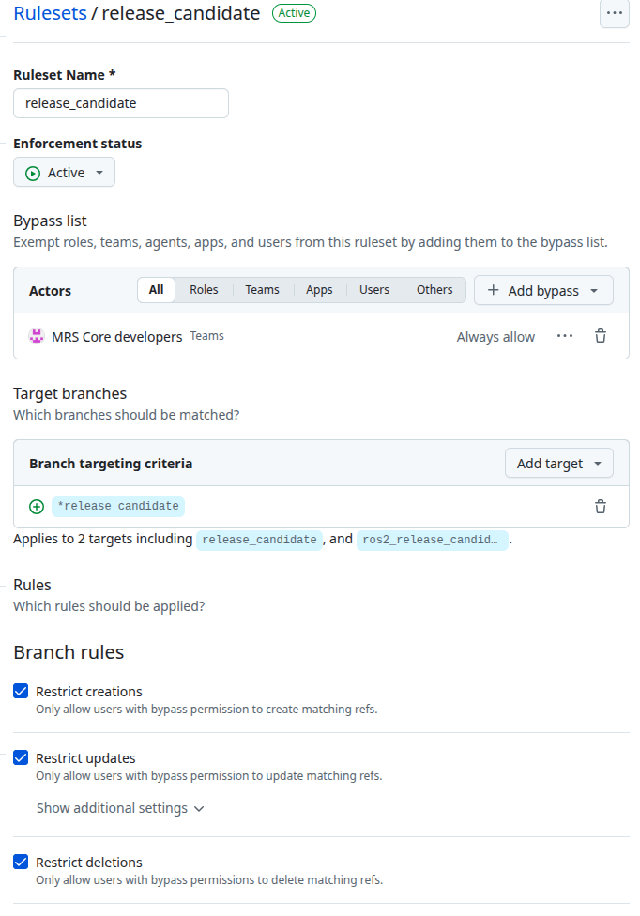This screenshot has height=916, width=640.
Task: Expand Show additional settings
Action: tap(120, 808)
